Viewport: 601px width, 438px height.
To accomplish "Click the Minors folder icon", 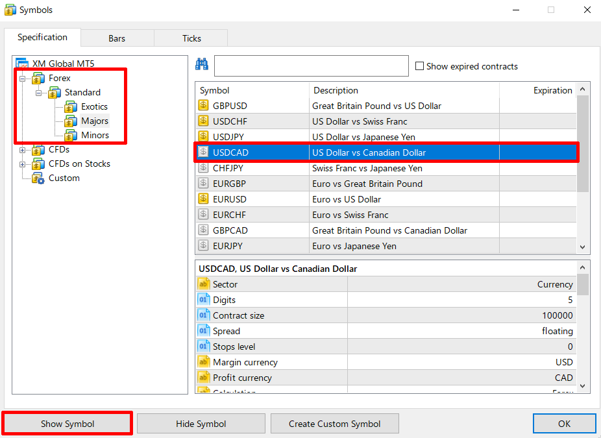I will (71, 136).
